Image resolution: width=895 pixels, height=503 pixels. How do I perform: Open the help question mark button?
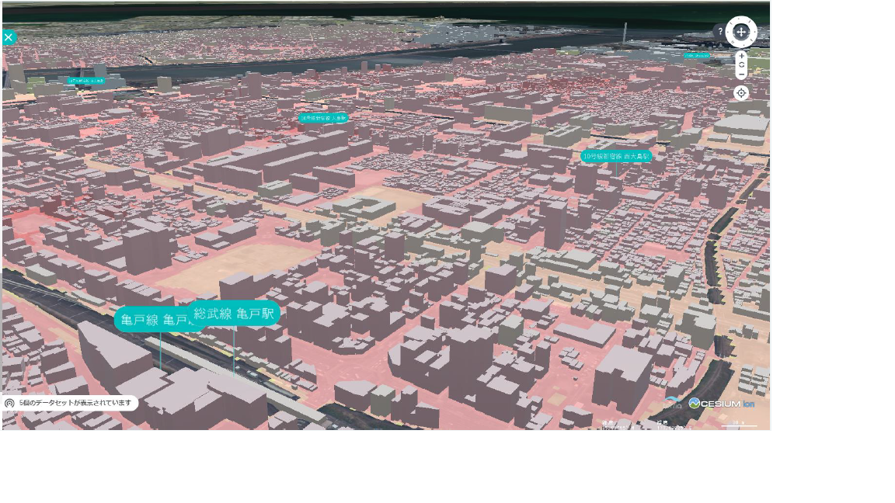tap(719, 31)
